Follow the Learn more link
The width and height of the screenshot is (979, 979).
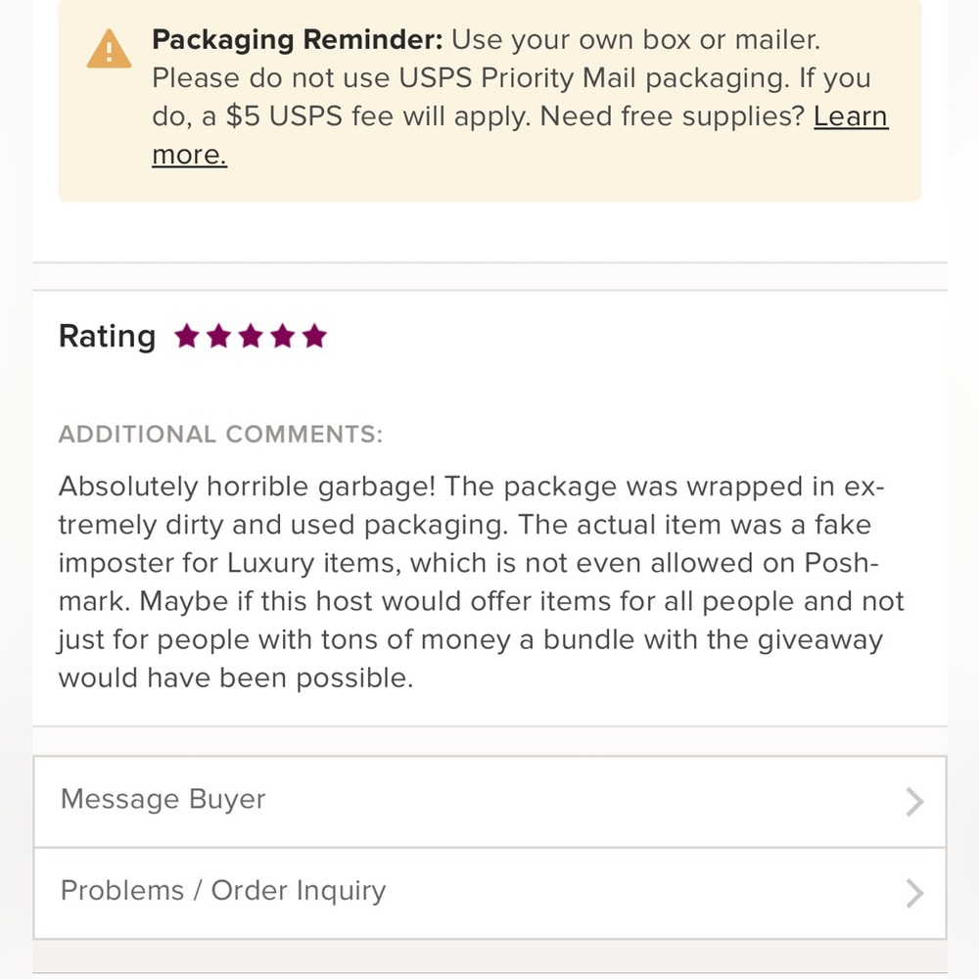click(x=850, y=117)
